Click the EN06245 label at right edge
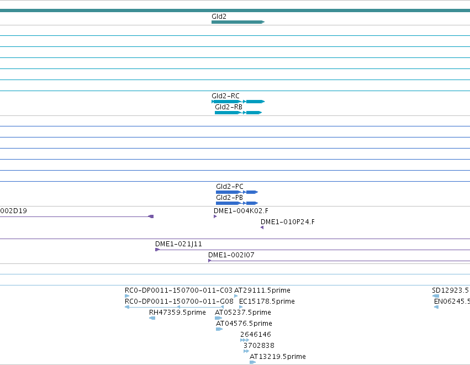This screenshot has height=365, width=470. (x=452, y=301)
